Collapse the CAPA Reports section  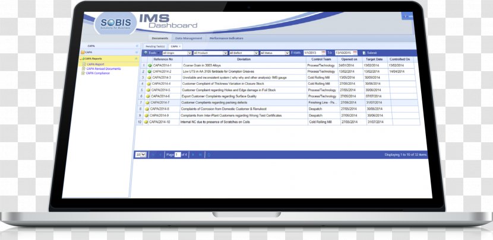(x=136, y=59)
